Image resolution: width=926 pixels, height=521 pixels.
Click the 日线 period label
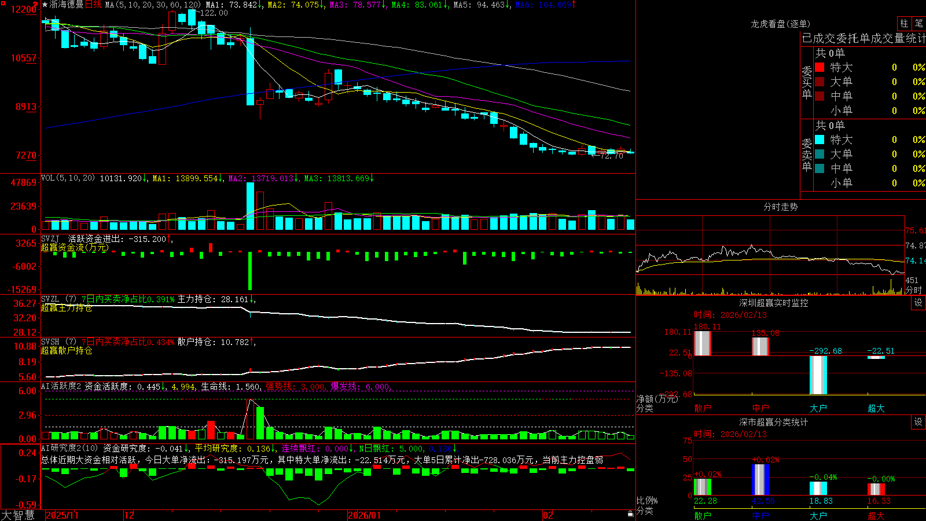click(93, 5)
